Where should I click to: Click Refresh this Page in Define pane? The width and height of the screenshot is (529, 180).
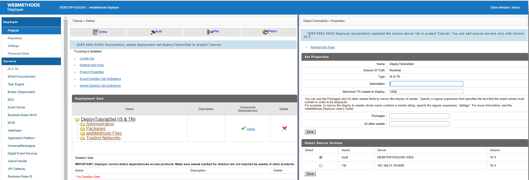92,65
